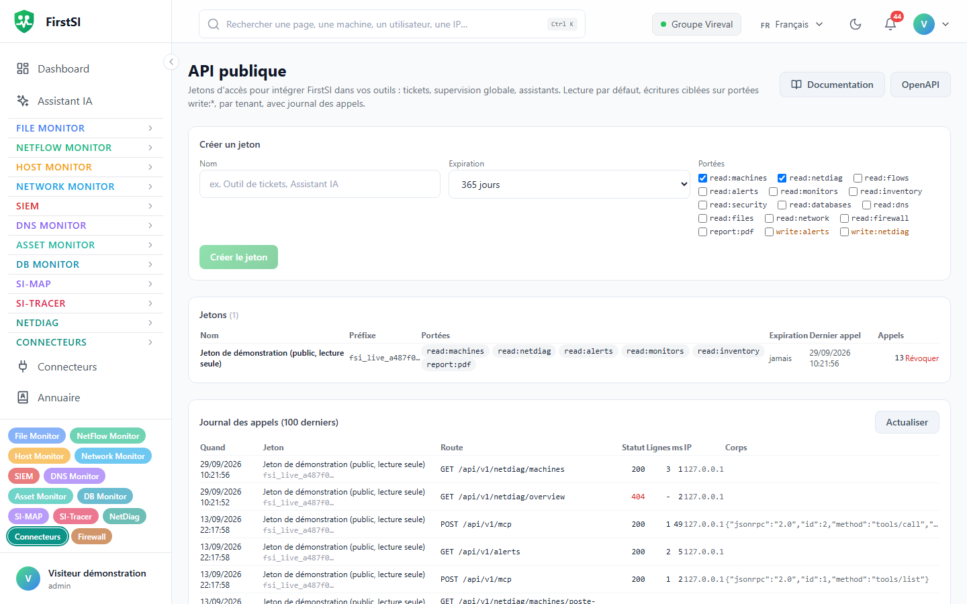Screen dimensions: 967x604
Task: Enable the read:flows scope
Action: point(858,178)
